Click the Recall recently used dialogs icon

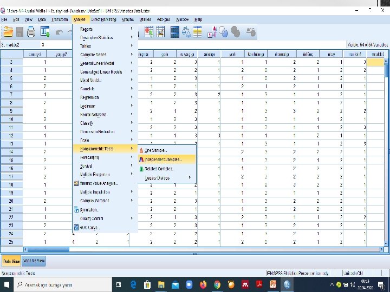[x=45, y=32]
